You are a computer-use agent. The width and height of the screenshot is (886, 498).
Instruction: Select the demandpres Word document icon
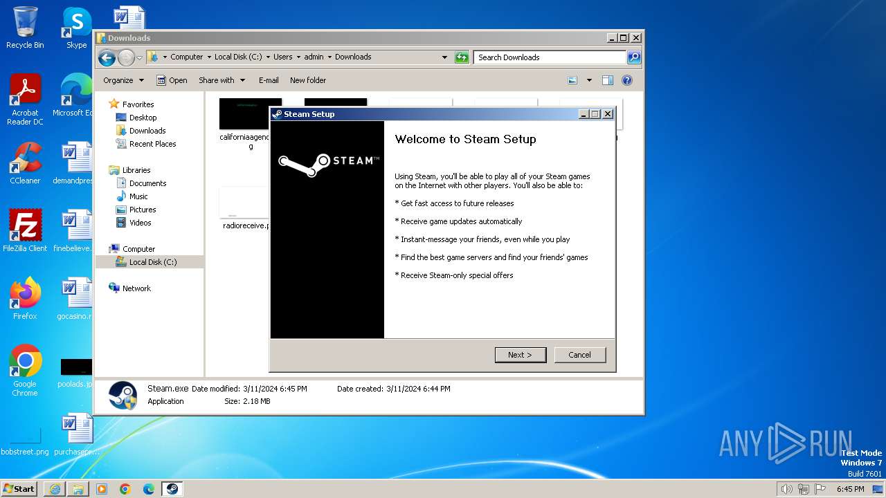tap(75, 163)
